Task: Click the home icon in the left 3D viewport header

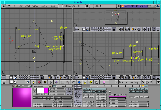Action: coord(15,77)
